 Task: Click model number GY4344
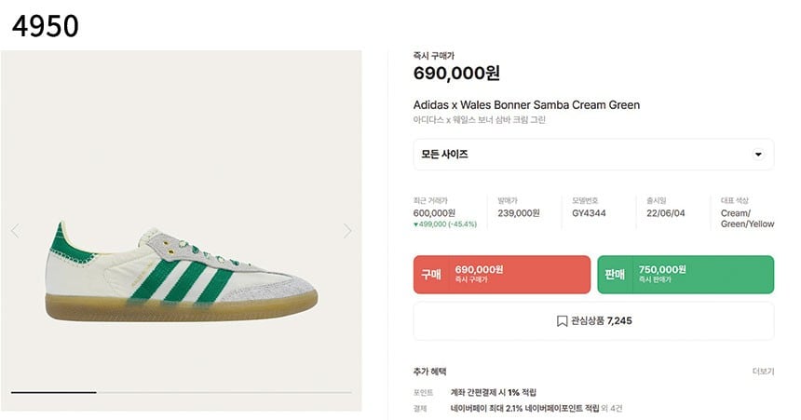pyautogui.click(x=589, y=213)
